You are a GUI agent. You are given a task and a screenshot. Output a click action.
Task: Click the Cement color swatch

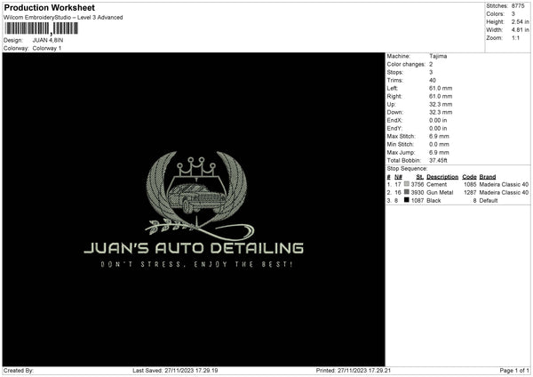pos(407,184)
